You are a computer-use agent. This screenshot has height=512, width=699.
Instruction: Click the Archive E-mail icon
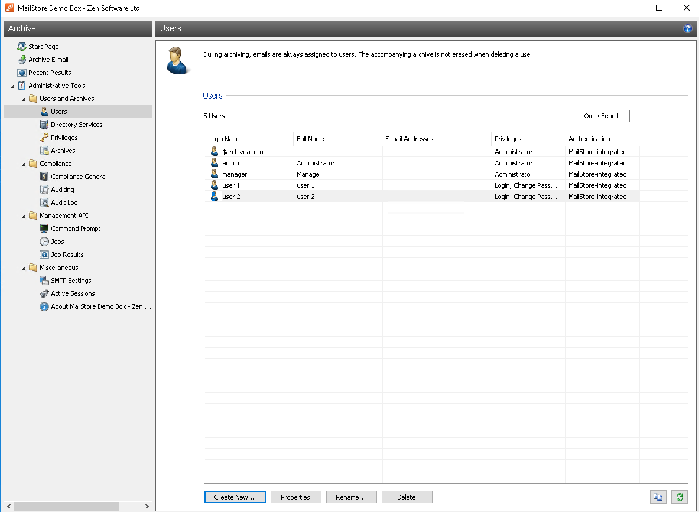click(x=21, y=59)
